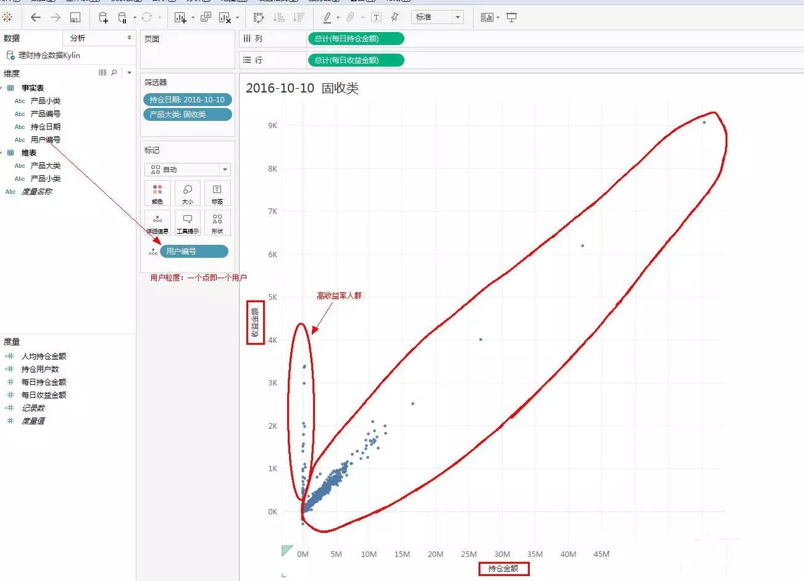The image size is (804, 581).
Task: Click the redo forward arrow
Action: 56,17
